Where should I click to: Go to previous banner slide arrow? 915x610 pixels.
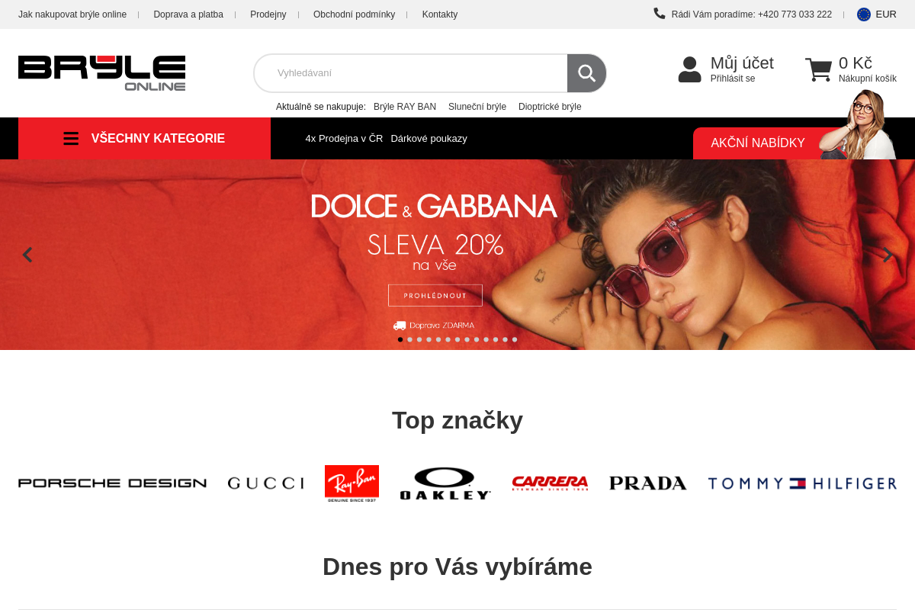[x=27, y=255]
